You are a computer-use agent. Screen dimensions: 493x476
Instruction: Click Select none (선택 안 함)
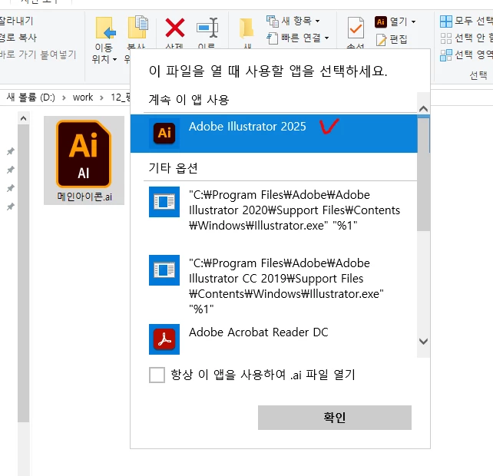(466, 38)
